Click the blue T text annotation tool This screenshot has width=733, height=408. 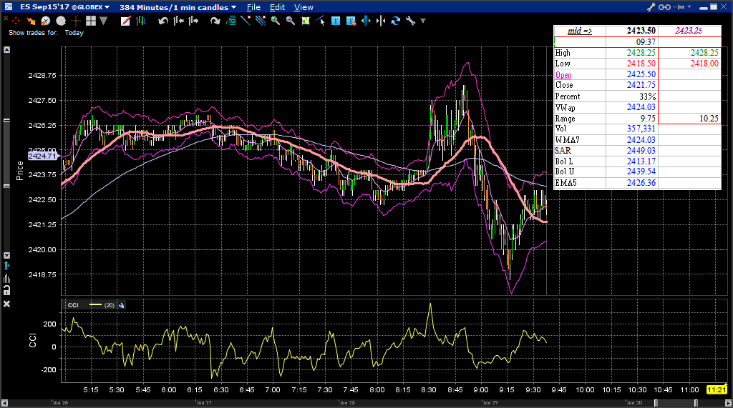(336, 21)
